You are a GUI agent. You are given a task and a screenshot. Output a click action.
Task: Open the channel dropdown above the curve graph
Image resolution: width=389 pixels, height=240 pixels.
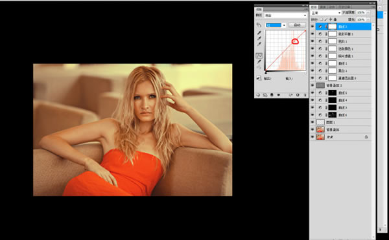(276, 25)
